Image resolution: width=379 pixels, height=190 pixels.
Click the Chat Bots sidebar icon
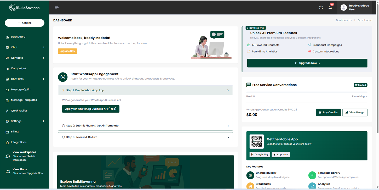[7, 79]
